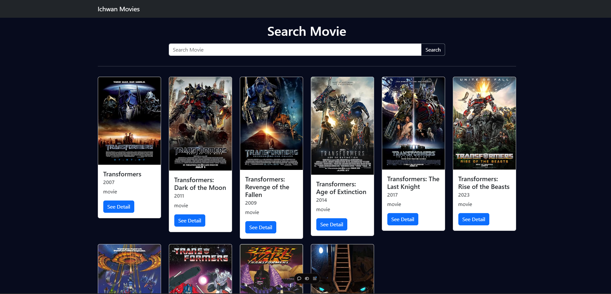611x294 pixels.
Task: Click the Transformers 2007 poster image
Action: pos(129,121)
